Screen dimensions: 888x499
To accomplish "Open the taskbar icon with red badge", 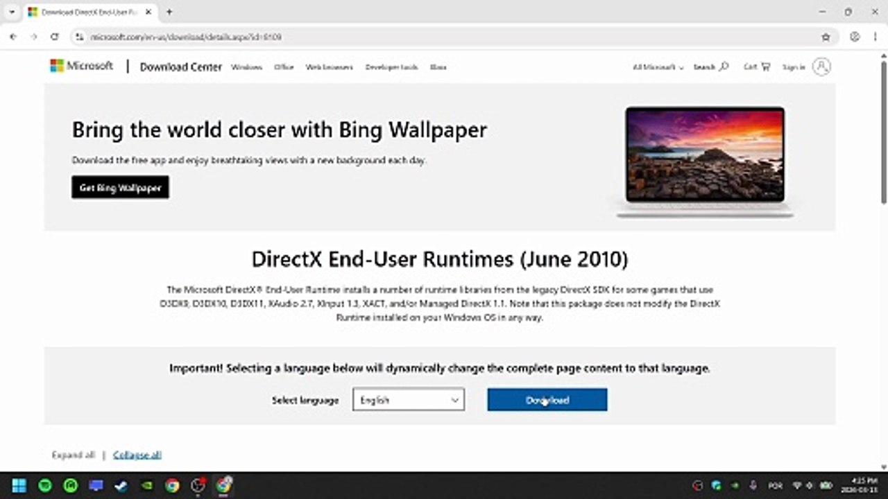I will (x=198, y=485).
